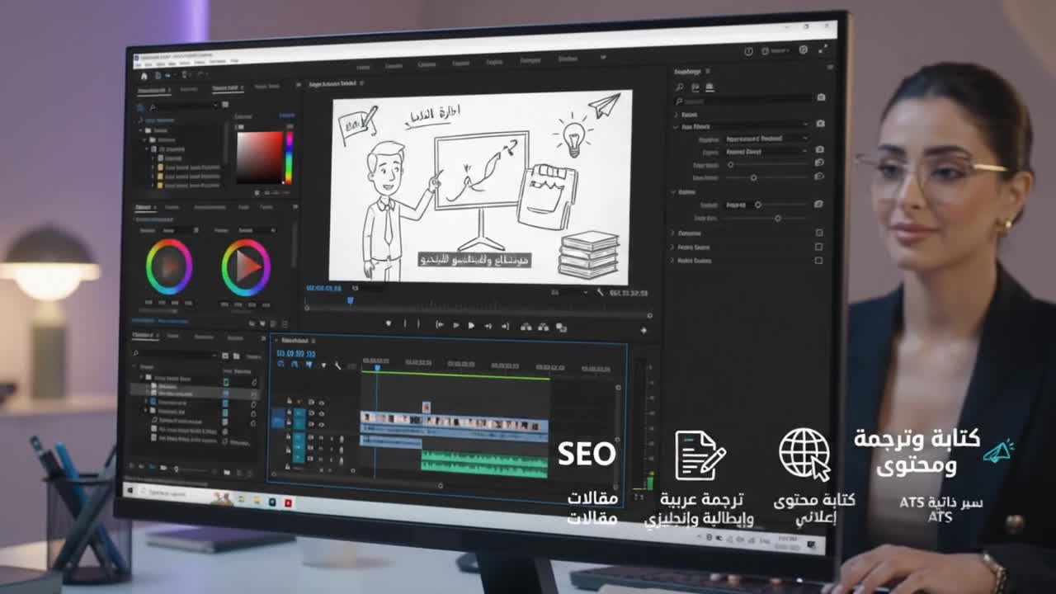Toggle the eye on the middle video track

coord(322,413)
